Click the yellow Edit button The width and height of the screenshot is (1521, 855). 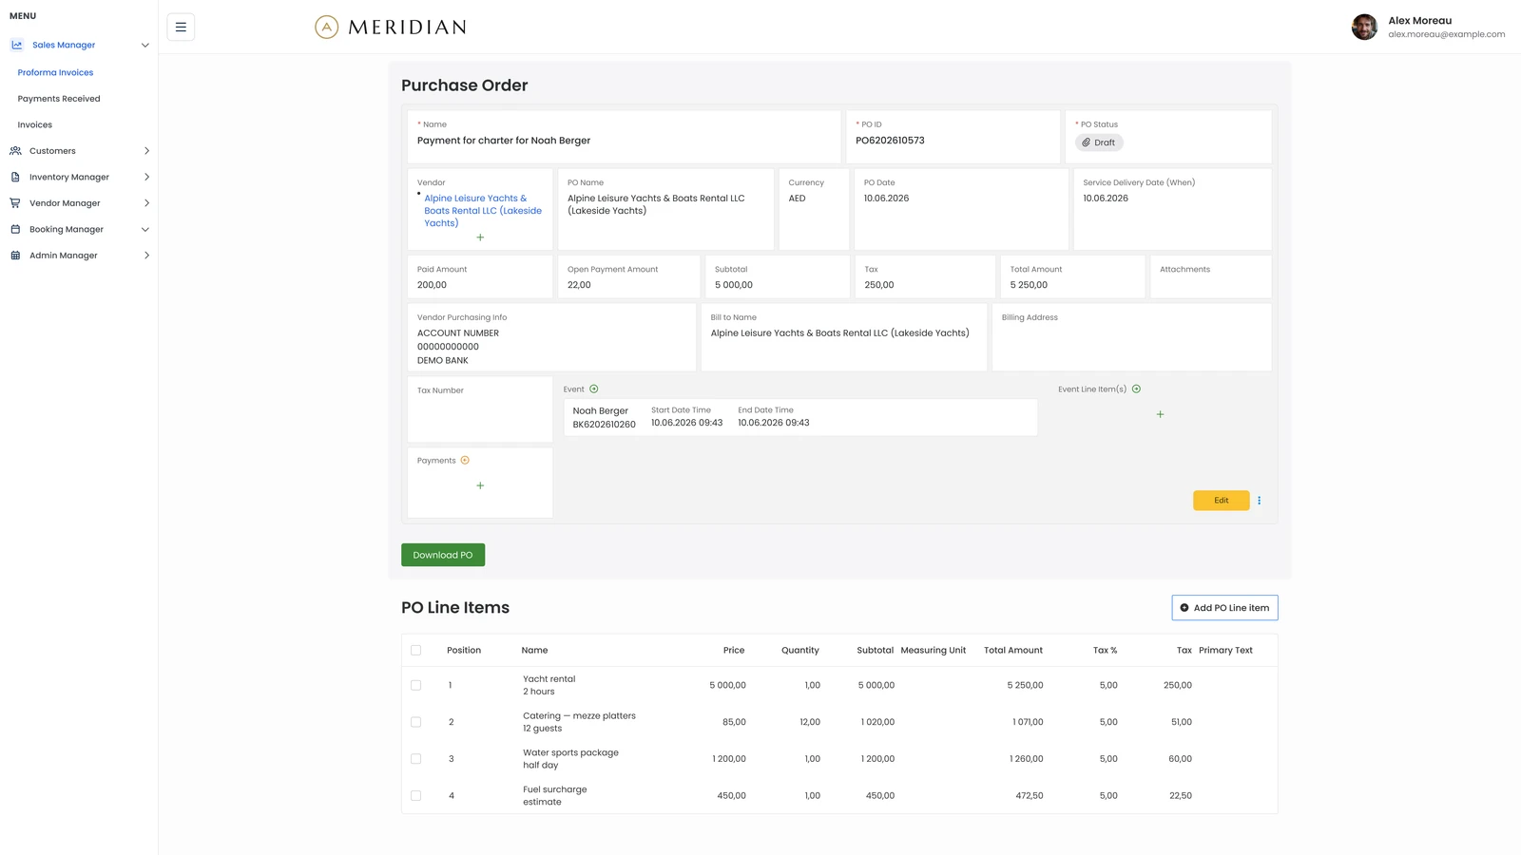point(1222,501)
